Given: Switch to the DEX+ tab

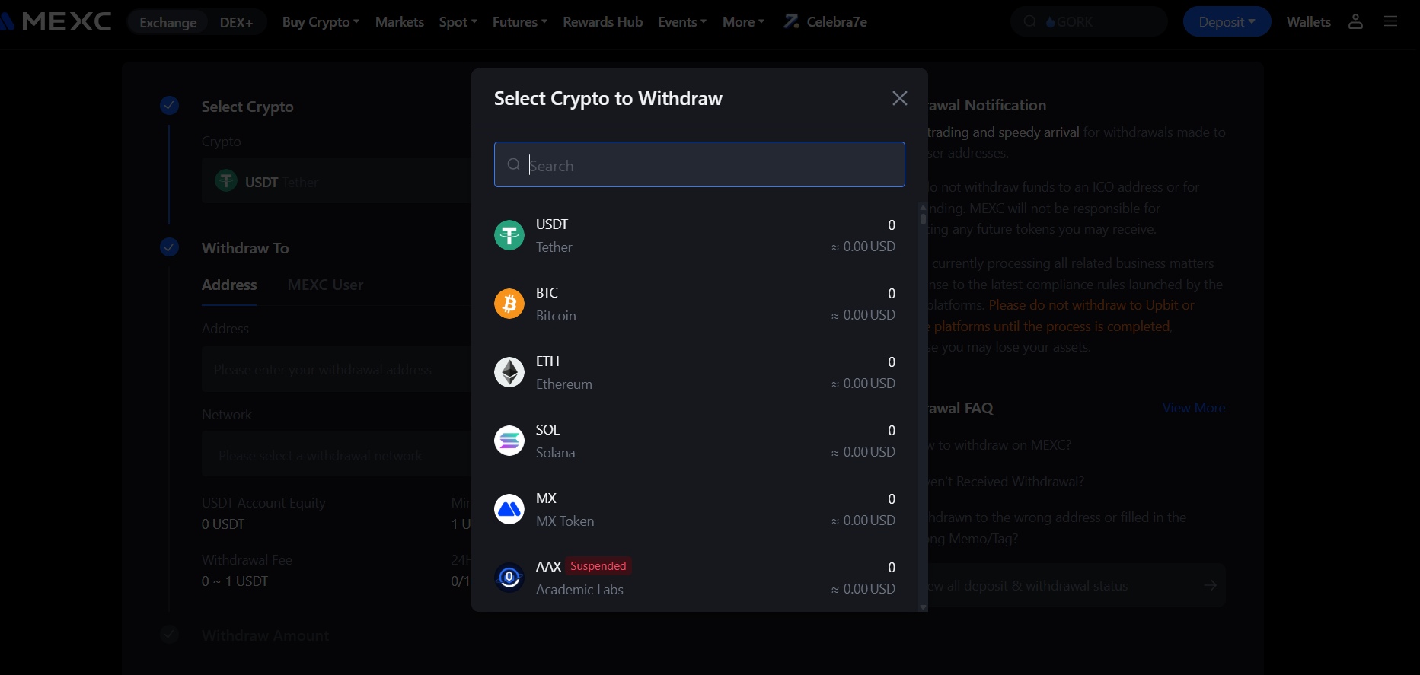Looking at the screenshot, I should pyautogui.click(x=236, y=22).
